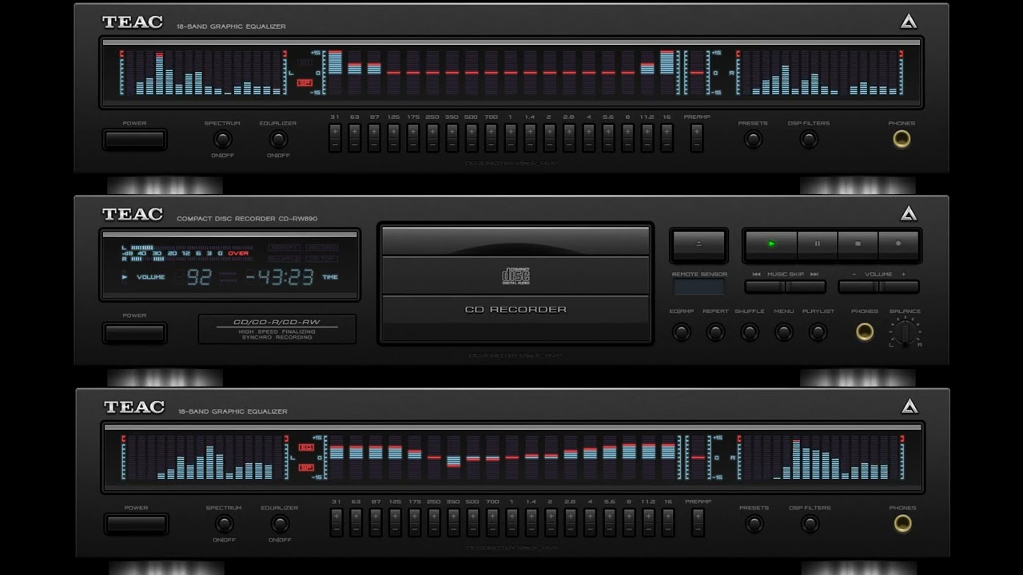Adjust the 1 kHz band on upper equalizer

coord(511,138)
